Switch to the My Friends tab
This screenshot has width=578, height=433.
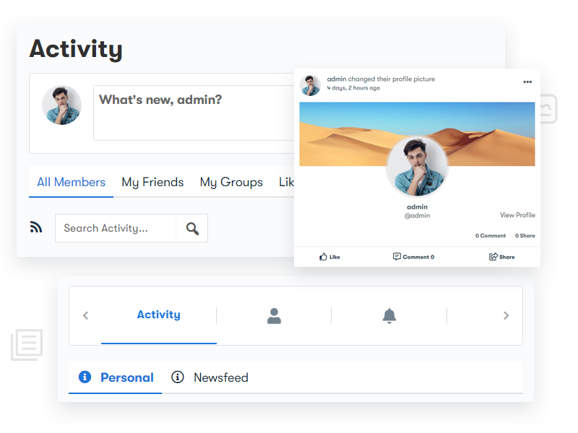(x=152, y=183)
